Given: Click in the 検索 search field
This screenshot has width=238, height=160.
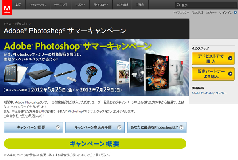Looking at the screenshot, I should point(206,5).
